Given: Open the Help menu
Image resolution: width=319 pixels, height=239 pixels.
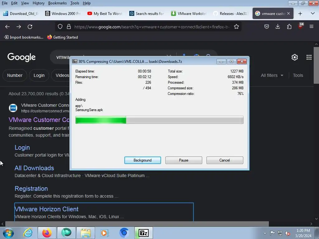Looking at the screenshot, I should click(87, 3).
